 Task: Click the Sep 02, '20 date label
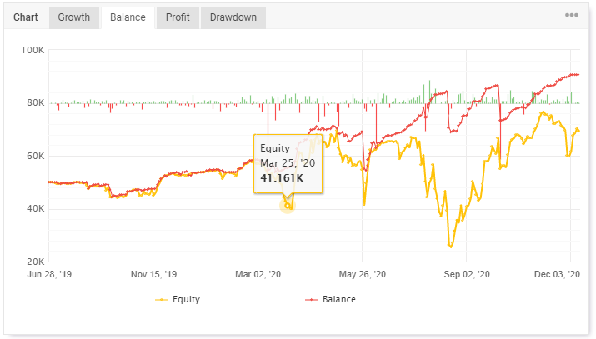coord(467,273)
